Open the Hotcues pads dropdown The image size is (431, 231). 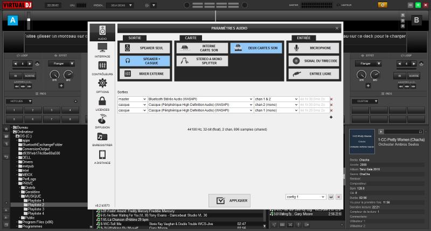click(x=19, y=101)
